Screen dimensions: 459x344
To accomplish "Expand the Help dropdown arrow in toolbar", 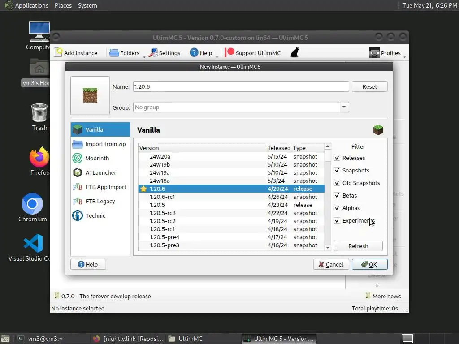I will click(x=217, y=57).
